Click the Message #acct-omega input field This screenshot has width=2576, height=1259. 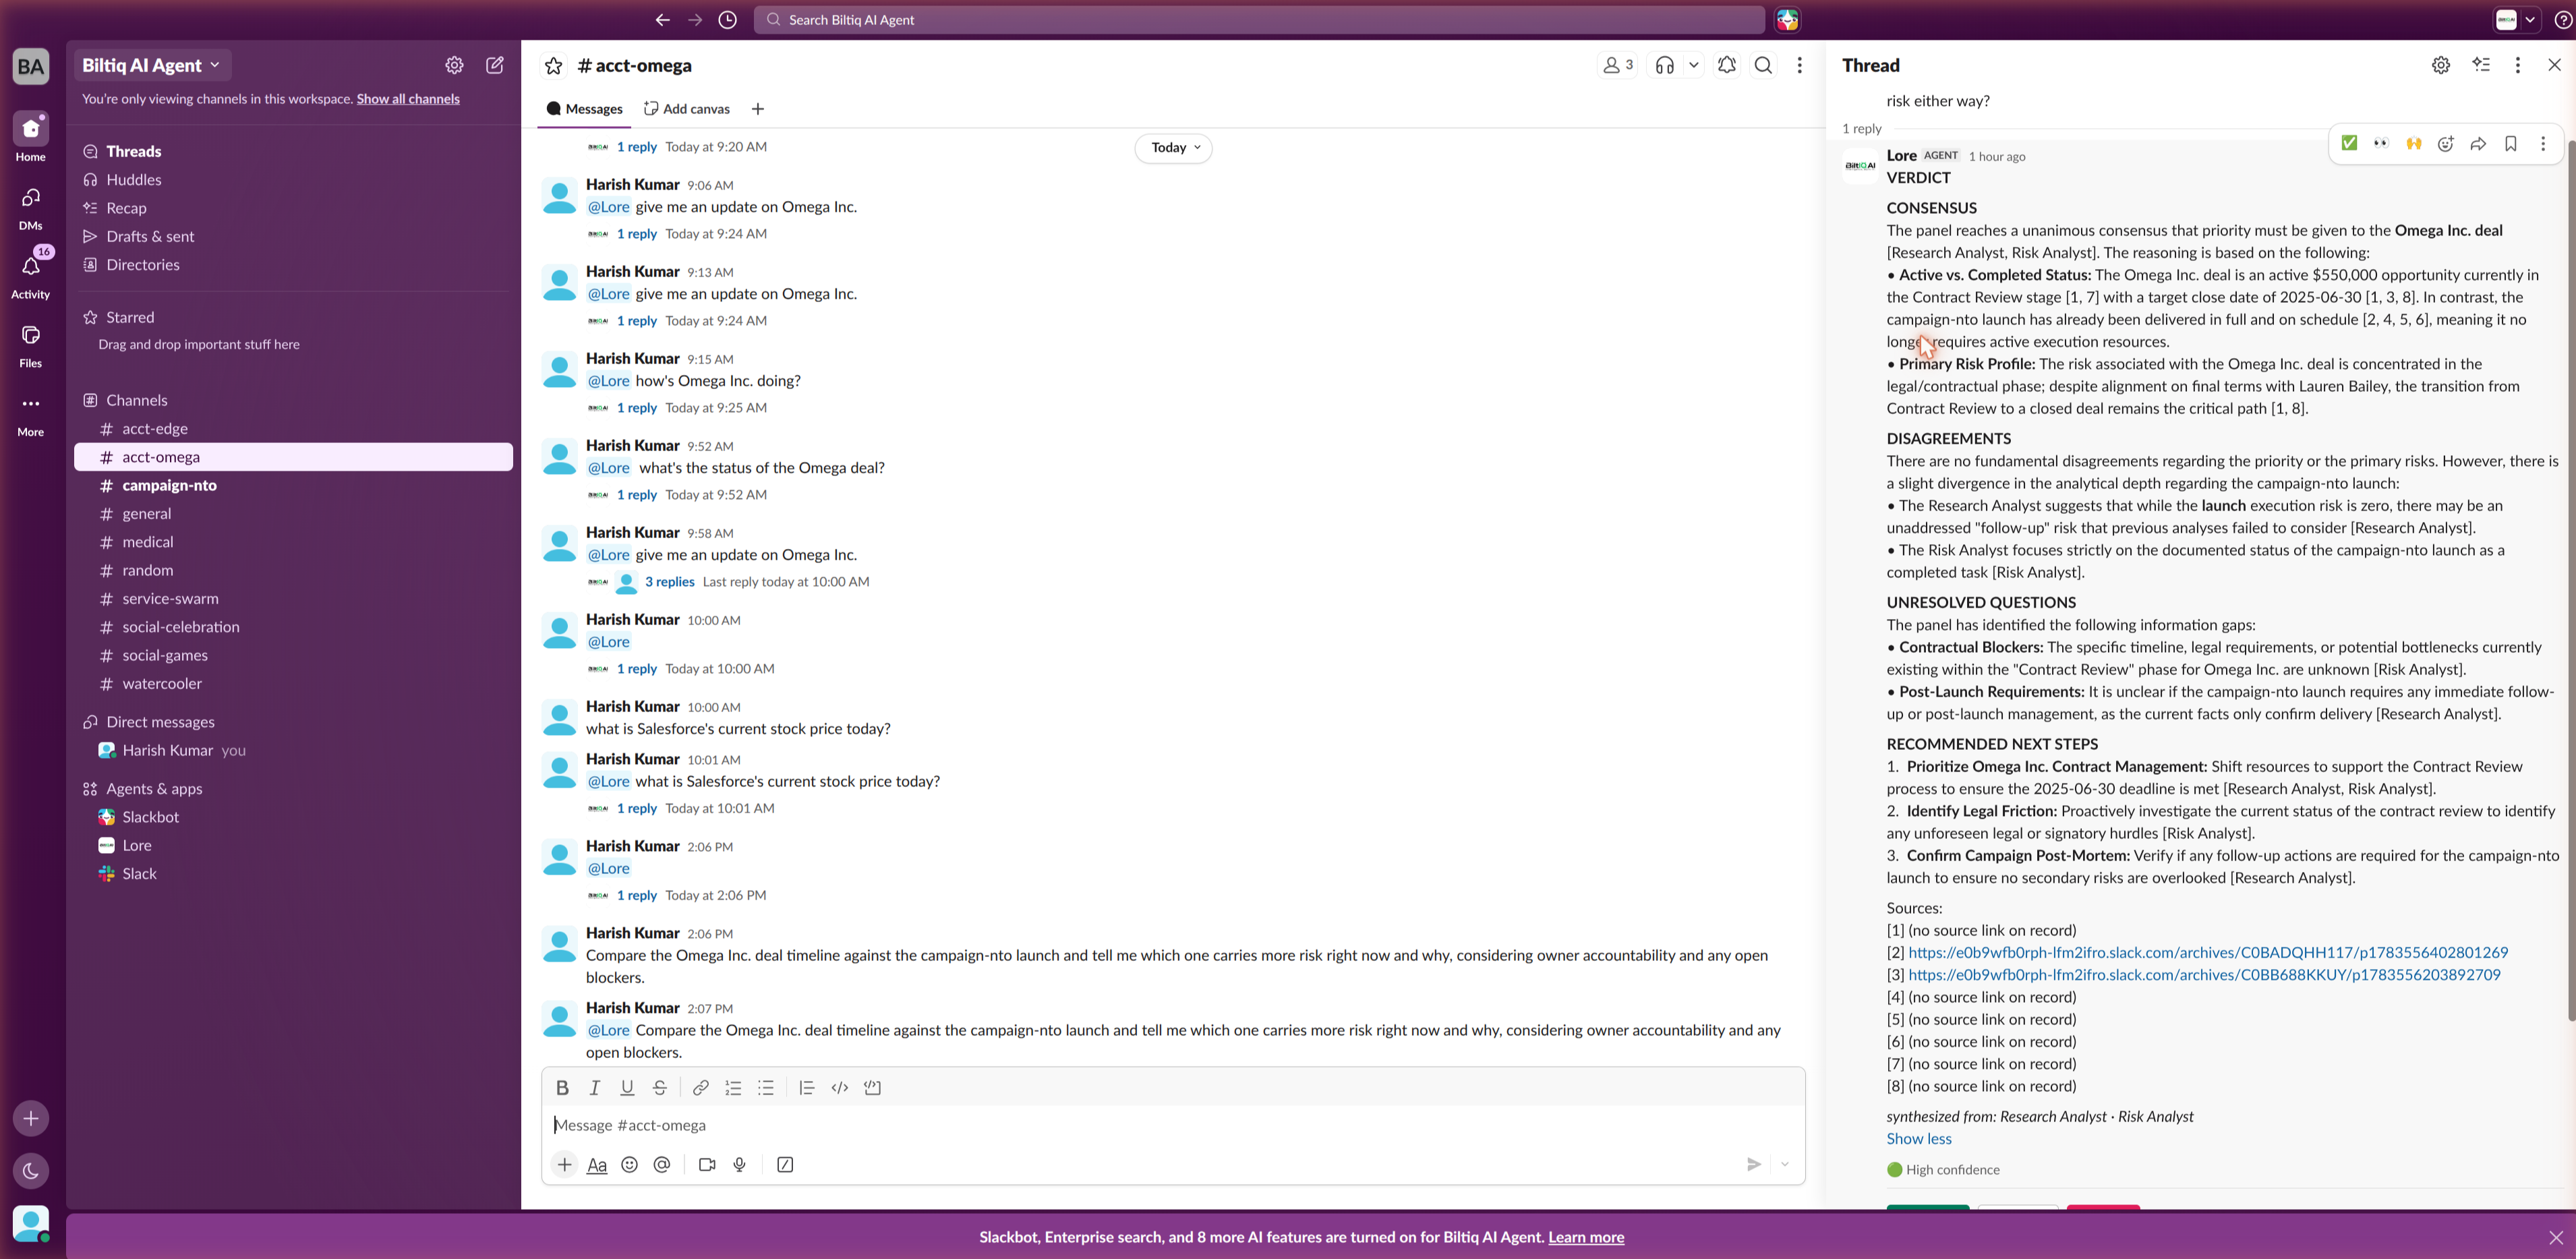(x=1173, y=1126)
